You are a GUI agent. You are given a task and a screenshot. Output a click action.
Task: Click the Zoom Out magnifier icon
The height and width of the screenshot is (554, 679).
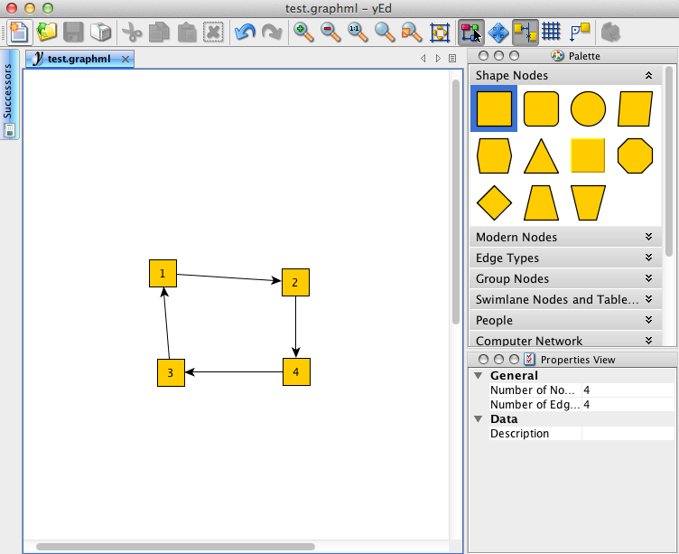point(330,33)
